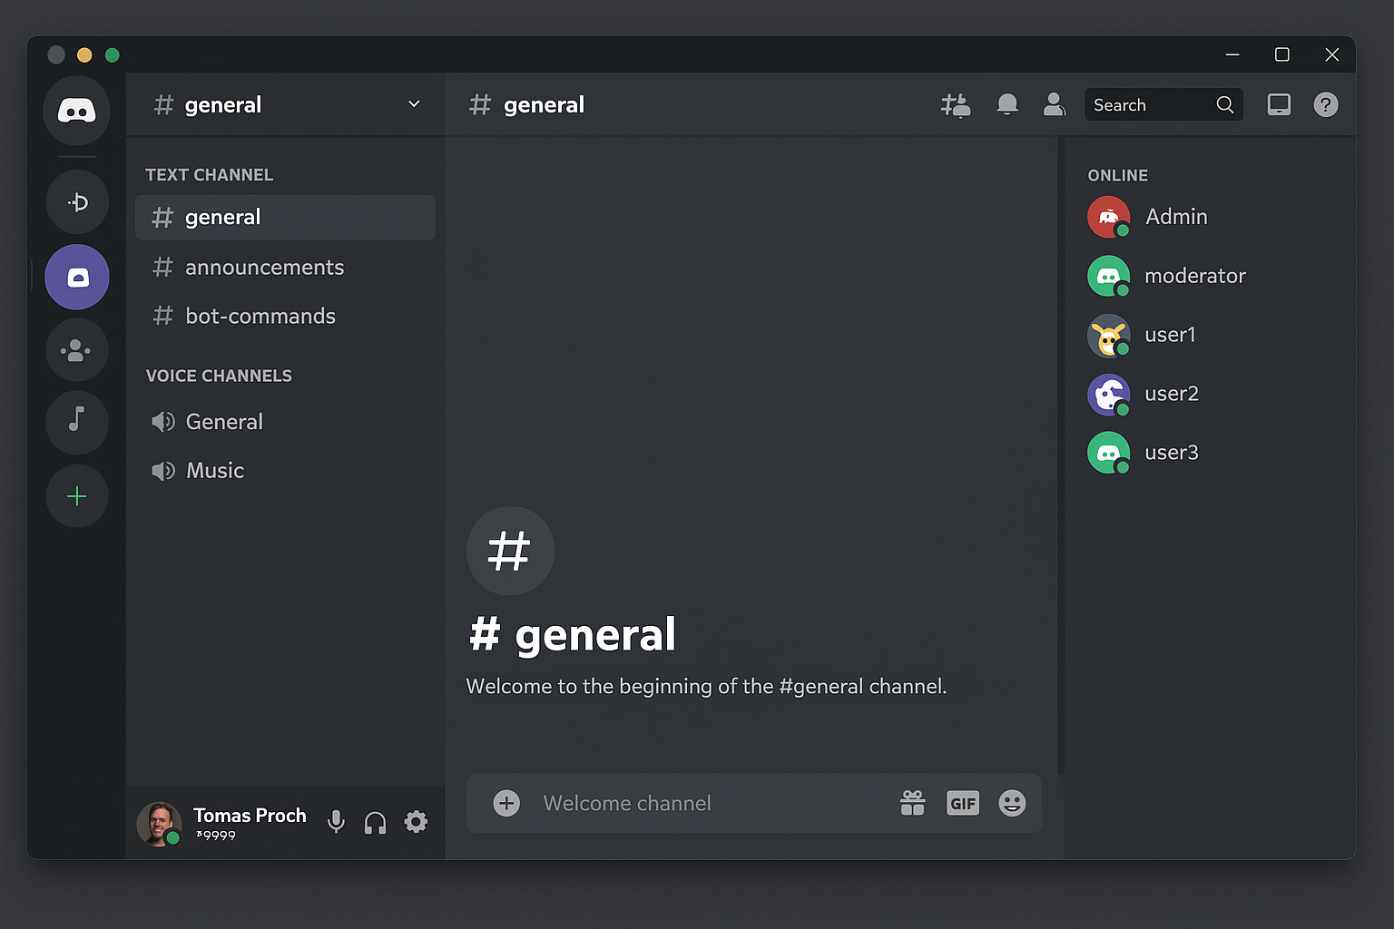Click the gift icon in the message bar
Viewport: 1394px width, 929px height.
click(x=913, y=803)
